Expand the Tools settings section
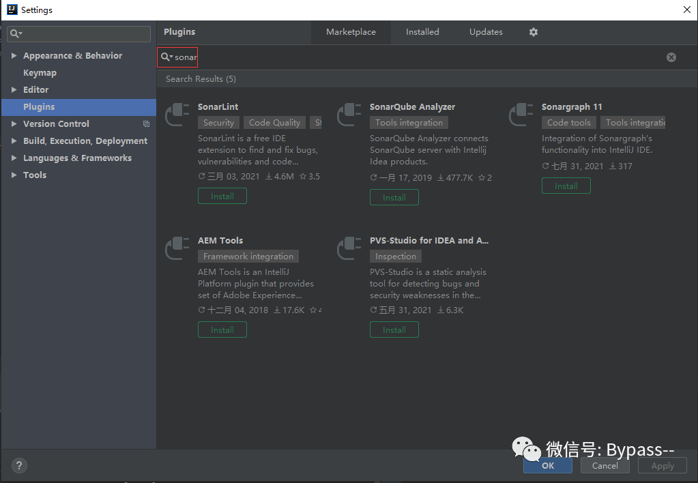This screenshot has height=483, width=698. pos(14,175)
